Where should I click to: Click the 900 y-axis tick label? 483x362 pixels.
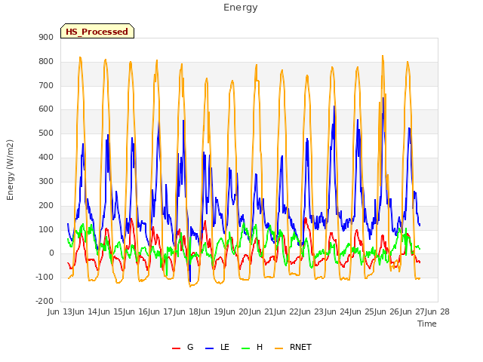tap(46, 37)
